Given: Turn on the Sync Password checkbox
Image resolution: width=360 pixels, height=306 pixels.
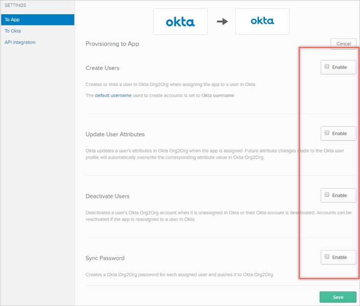Looking at the screenshot, I should tap(327, 257).
